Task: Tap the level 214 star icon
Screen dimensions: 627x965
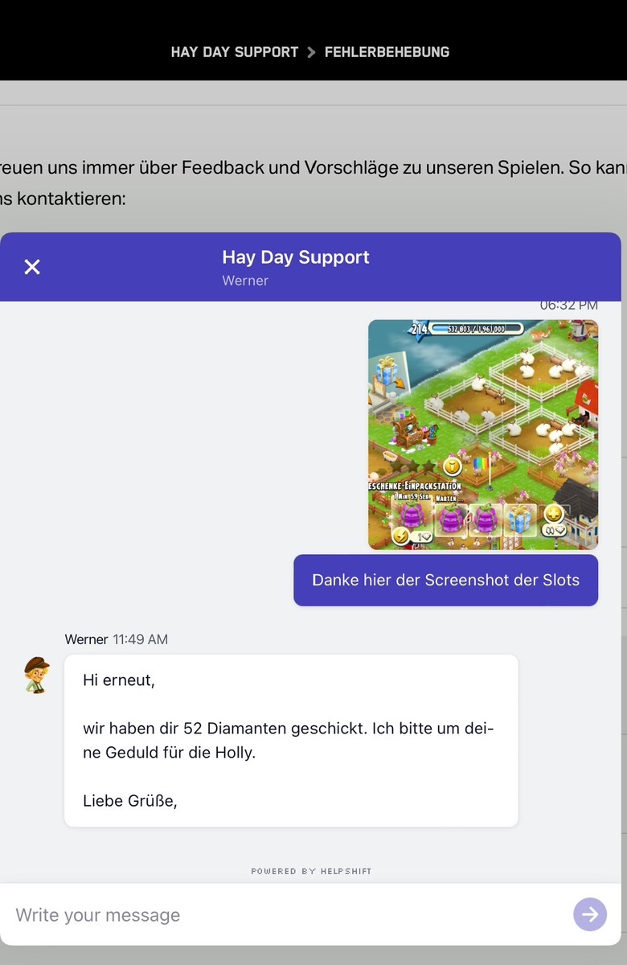Action: (419, 329)
